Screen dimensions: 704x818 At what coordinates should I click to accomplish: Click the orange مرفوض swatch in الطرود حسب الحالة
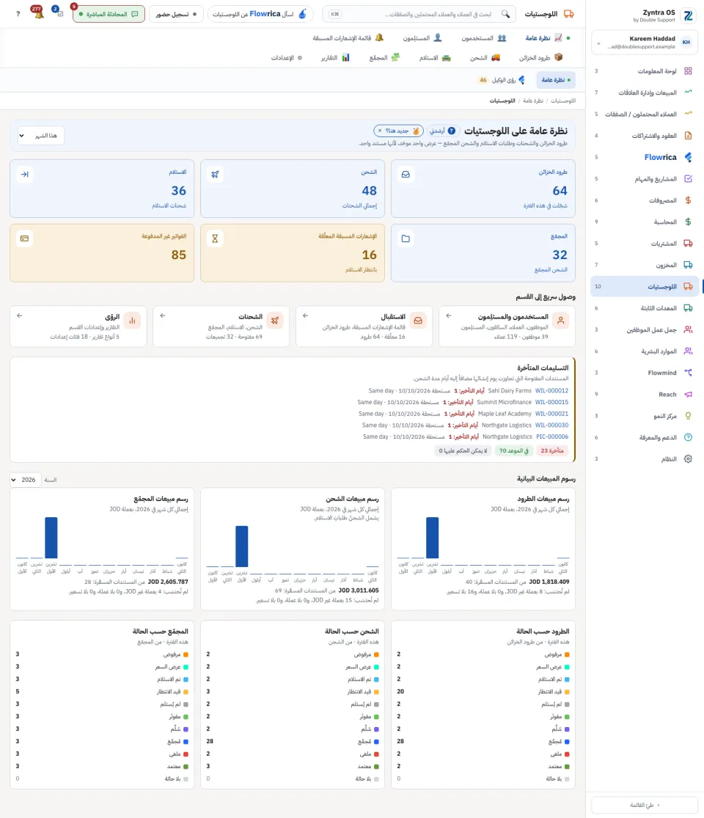[x=567, y=654]
